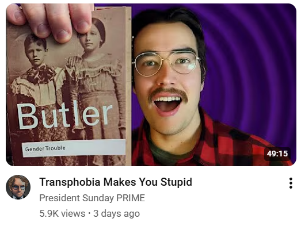This screenshot has height=230, width=301.
Task: Open the three-dot video options menu
Action: [291, 183]
